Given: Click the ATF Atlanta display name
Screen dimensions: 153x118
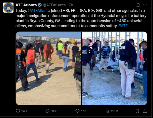Looking at the screenshot, I should pyautogui.click(x=26, y=5).
